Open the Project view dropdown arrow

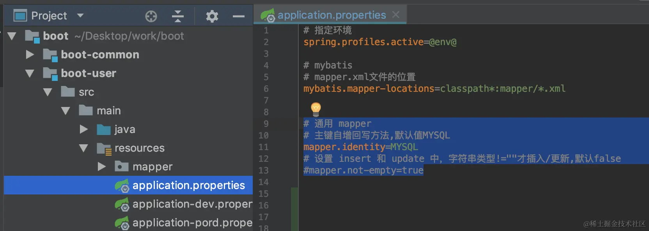80,16
